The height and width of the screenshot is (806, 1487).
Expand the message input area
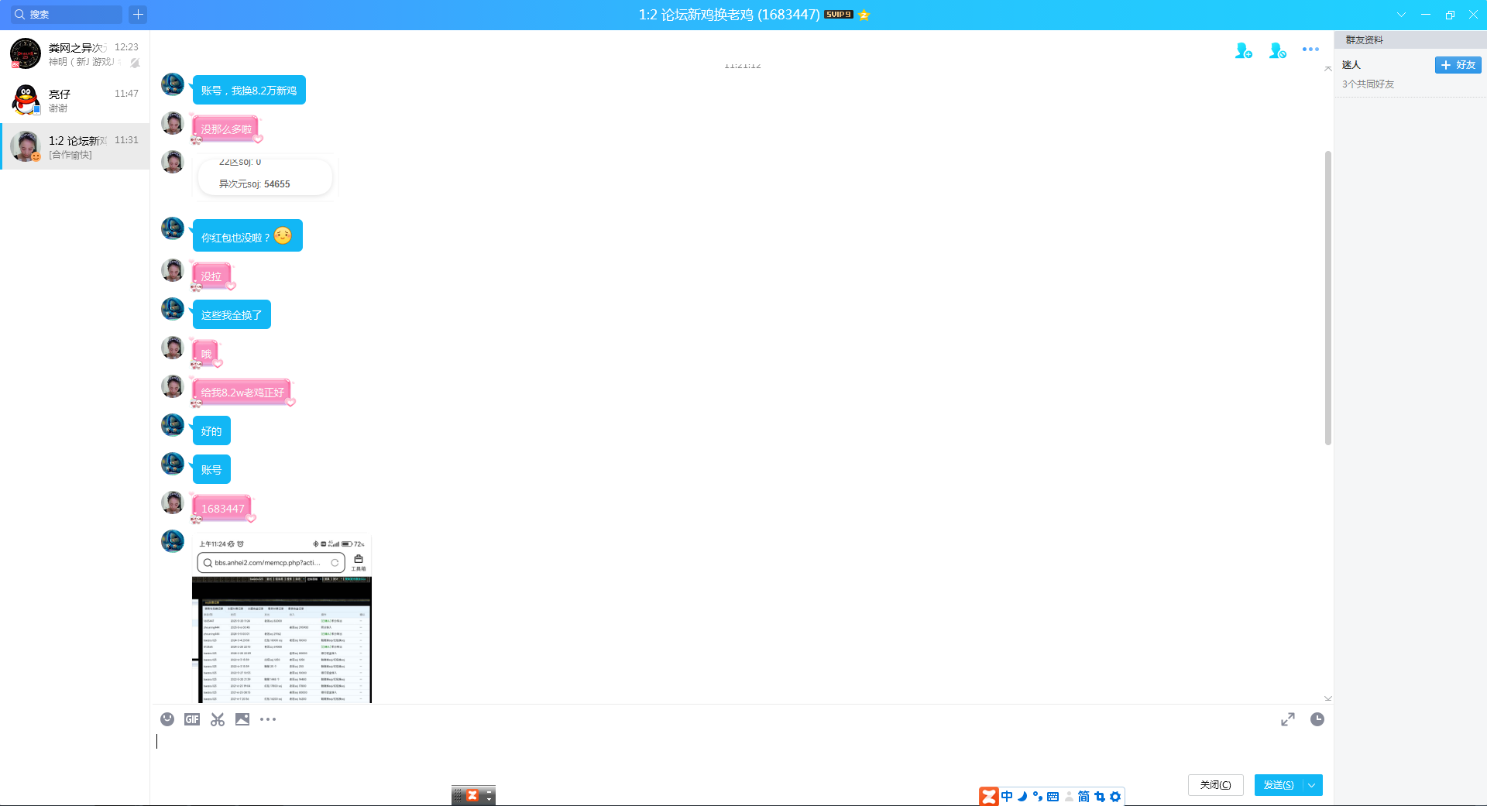point(1287,719)
